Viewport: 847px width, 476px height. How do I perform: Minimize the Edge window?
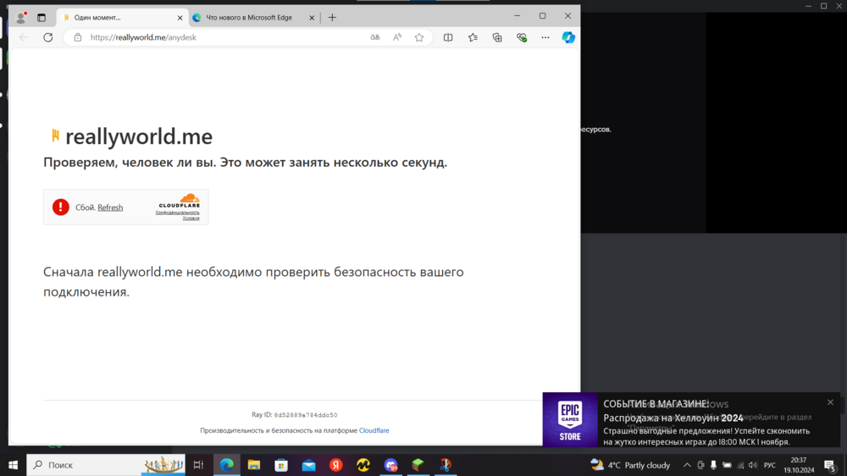click(517, 16)
